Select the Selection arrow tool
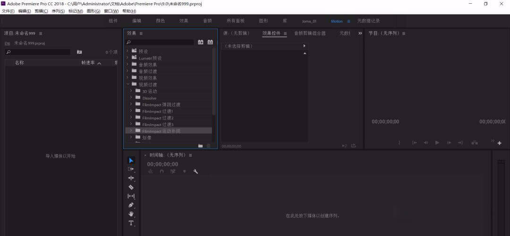The image size is (510, 236). pyautogui.click(x=131, y=160)
